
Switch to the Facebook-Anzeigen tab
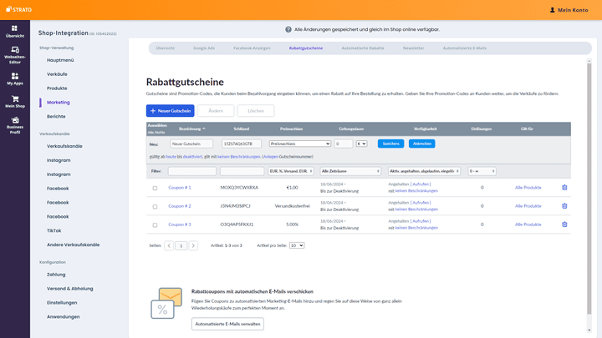(x=252, y=48)
